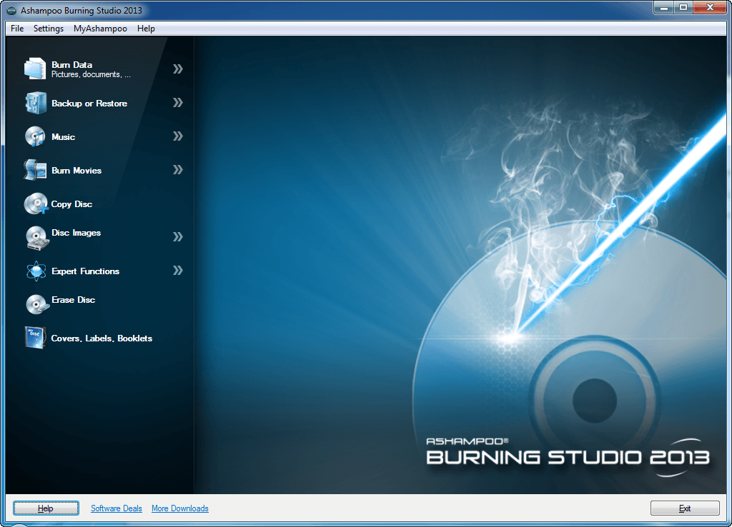Expand the Burn Movies submenu arrow
This screenshot has width=732, height=527.
(178, 170)
